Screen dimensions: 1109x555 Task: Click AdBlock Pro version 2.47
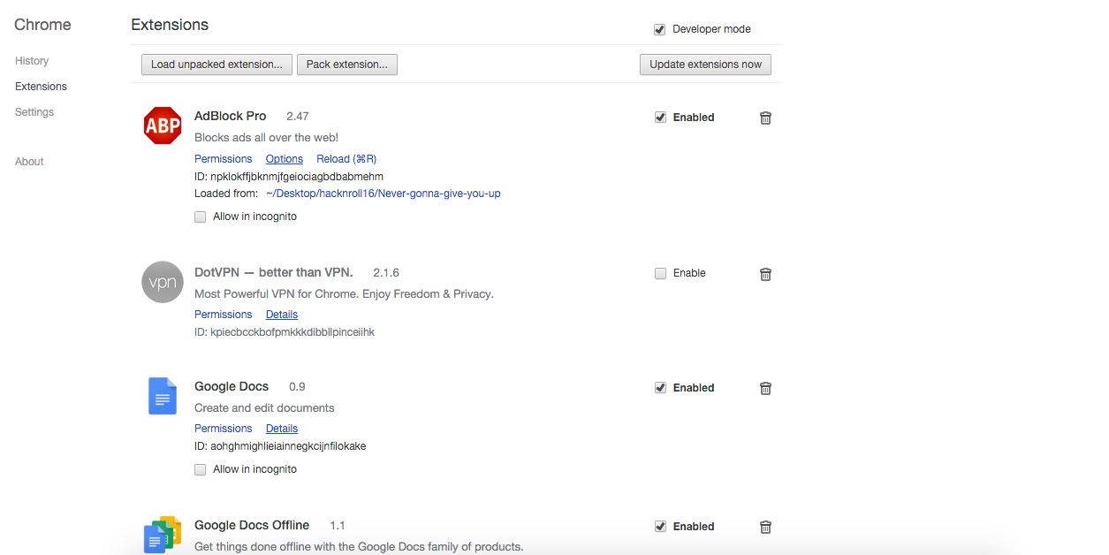298,117
